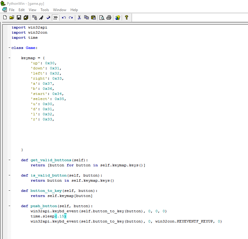Save game.py with the floppy disk icon
Viewport: 248px width, 239px height.
click(x=19, y=17)
